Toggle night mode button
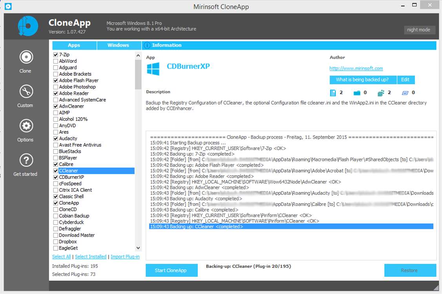 [420, 30]
